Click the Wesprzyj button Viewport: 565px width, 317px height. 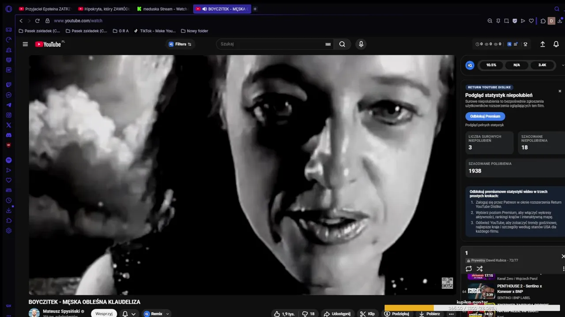tap(104, 314)
